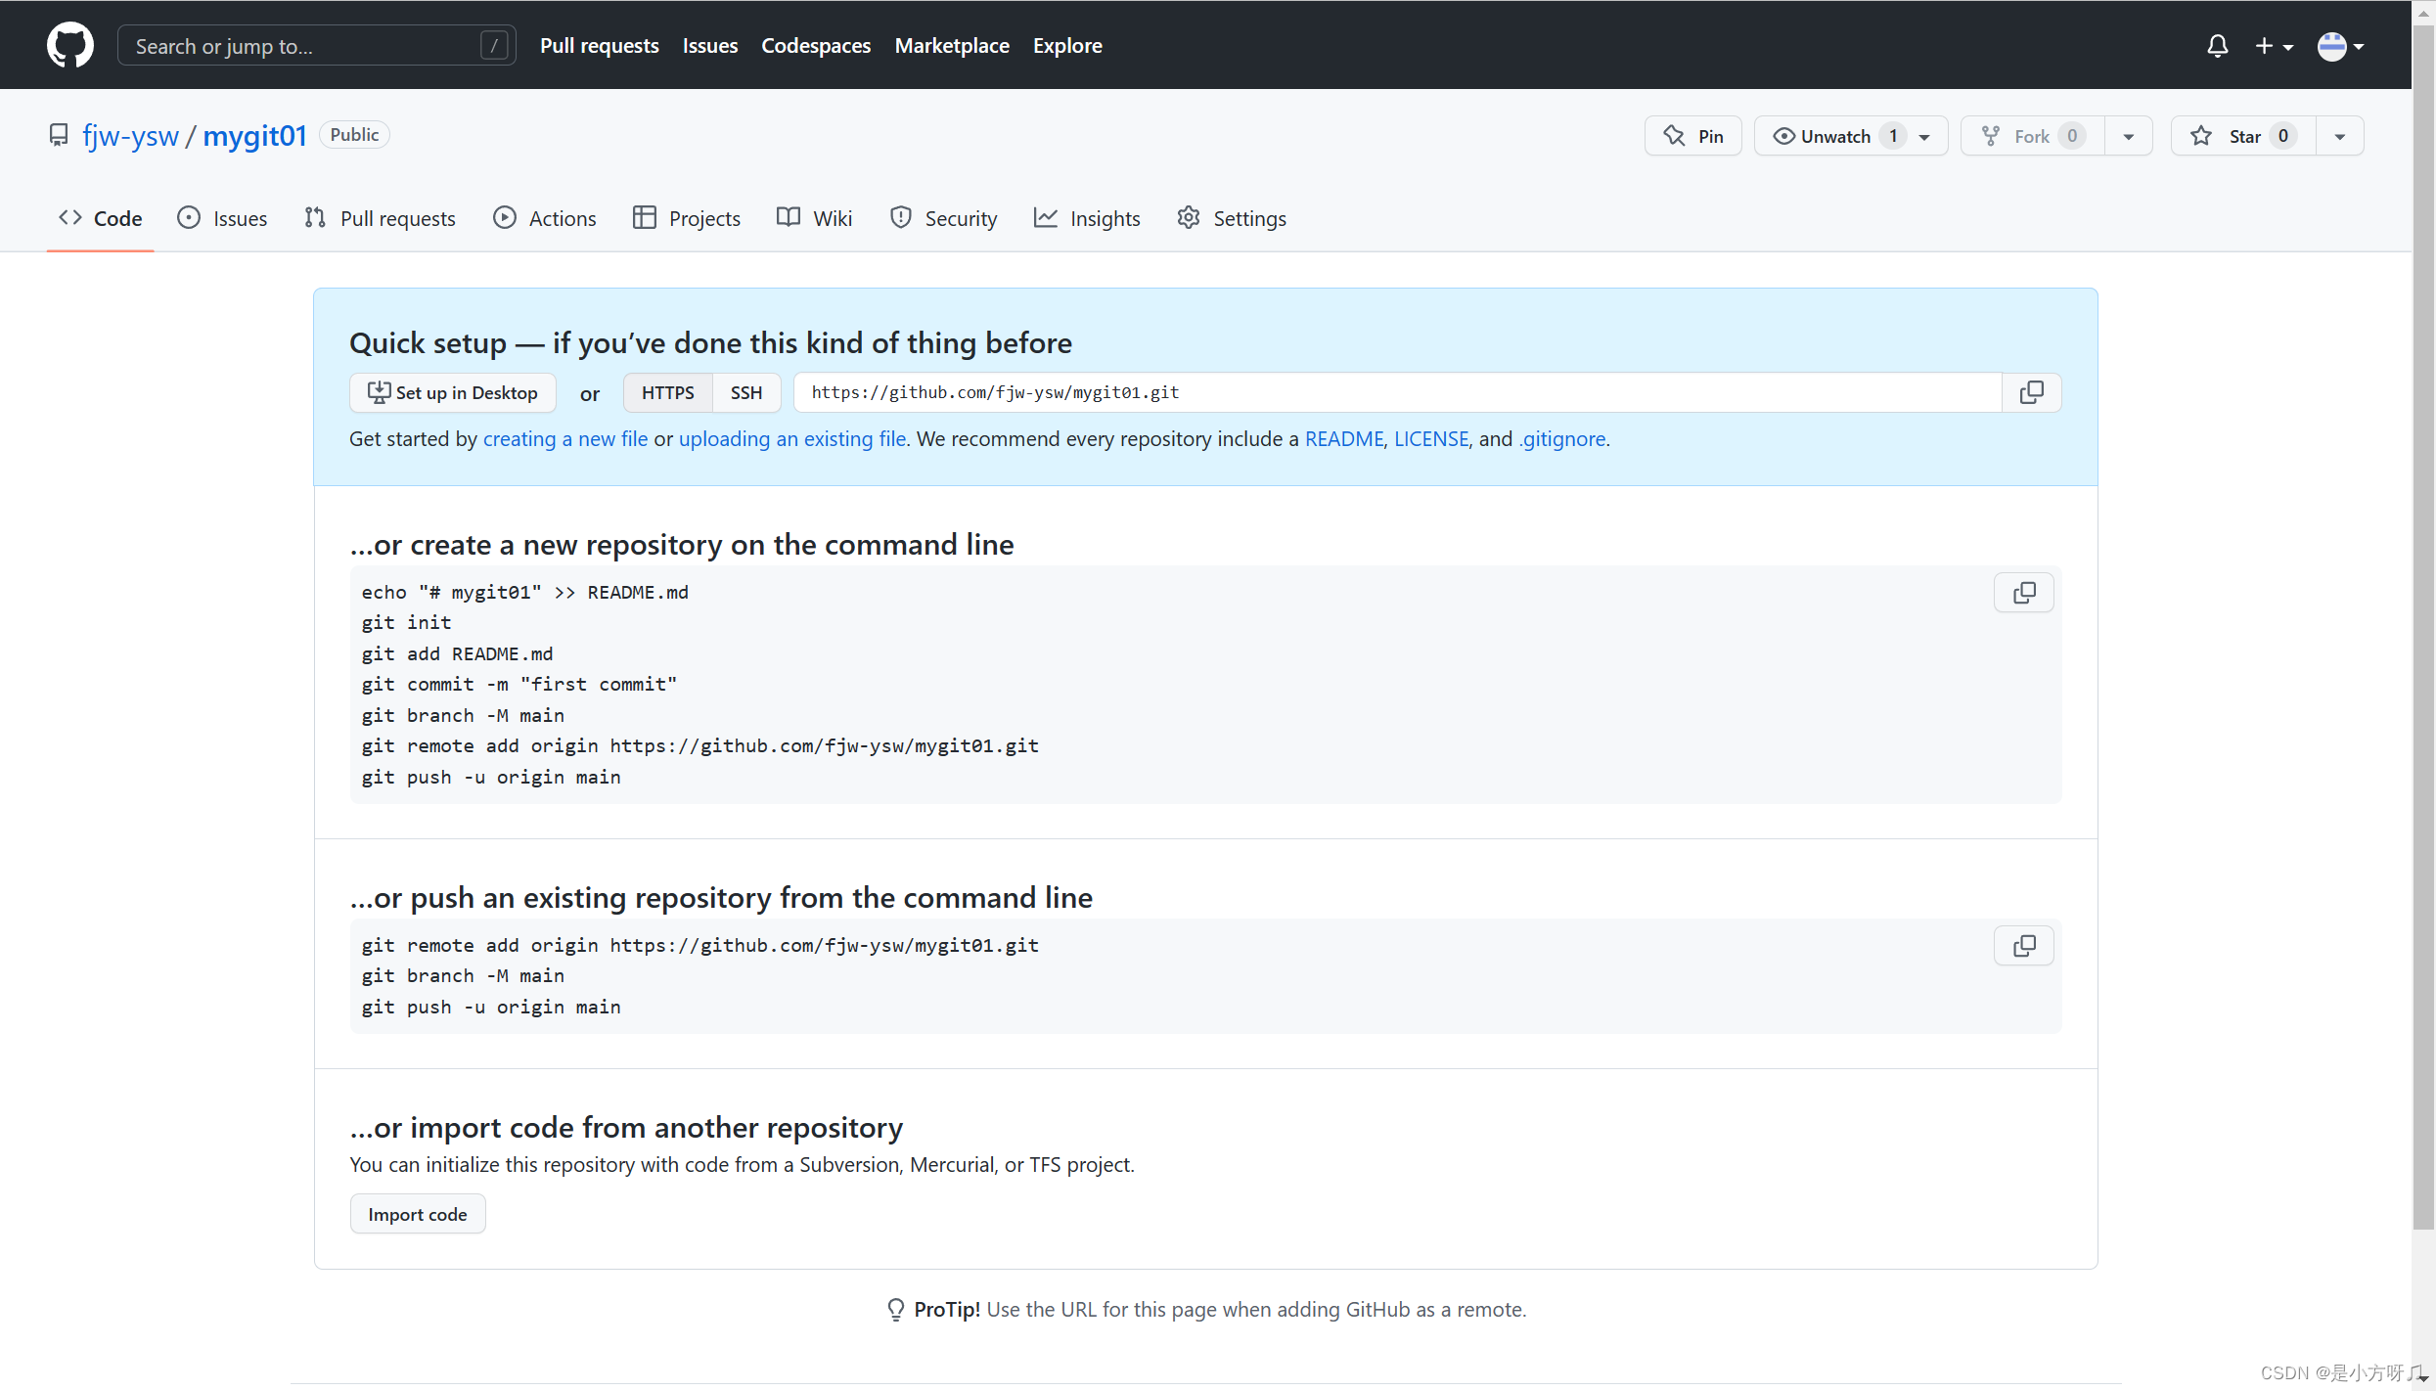Open Issues in the top navigation
The height and width of the screenshot is (1391, 2436).
pos(710,46)
